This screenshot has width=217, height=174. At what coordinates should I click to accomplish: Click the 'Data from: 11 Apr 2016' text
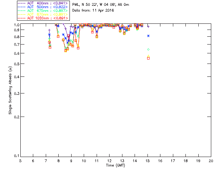pyautogui.click(x=93, y=11)
